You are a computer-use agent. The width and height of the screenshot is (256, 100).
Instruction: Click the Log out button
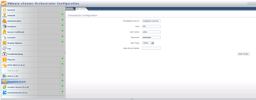(251, 3)
